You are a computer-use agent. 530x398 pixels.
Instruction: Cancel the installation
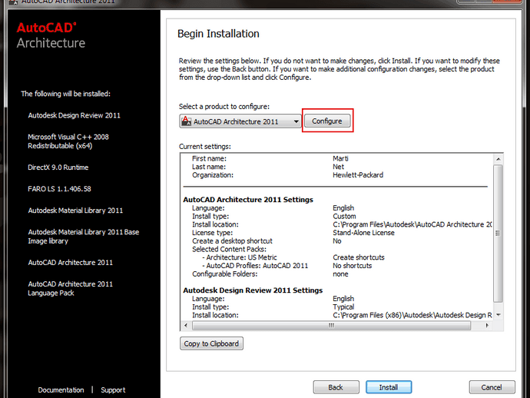pyautogui.click(x=492, y=387)
